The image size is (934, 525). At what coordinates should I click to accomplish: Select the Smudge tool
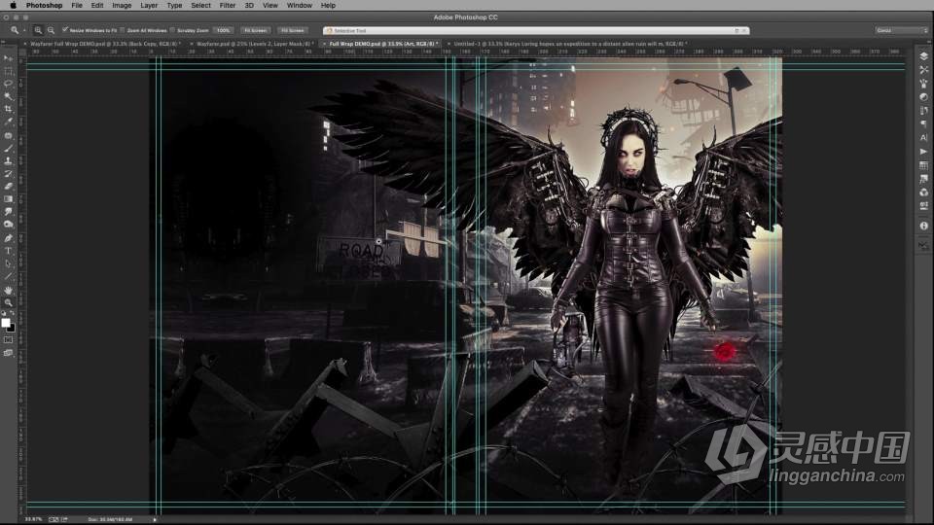click(9, 212)
